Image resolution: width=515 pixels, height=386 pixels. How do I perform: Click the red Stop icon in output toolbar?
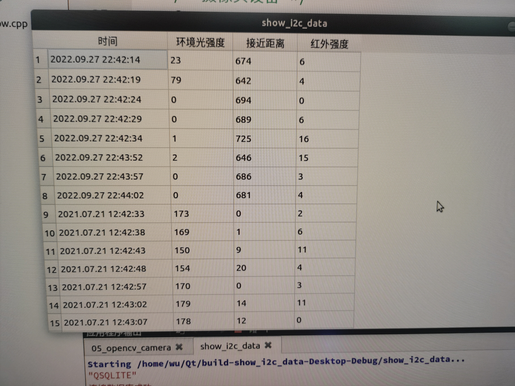pyautogui.click(x=238, y=332)
